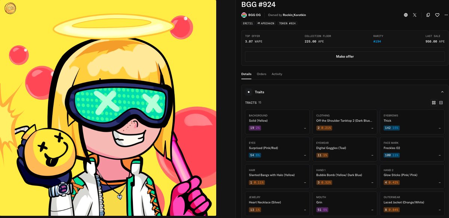Favorite this NFT with the heart icon
Viewport: 449px width, 218px height.
[x=437, y=15]
